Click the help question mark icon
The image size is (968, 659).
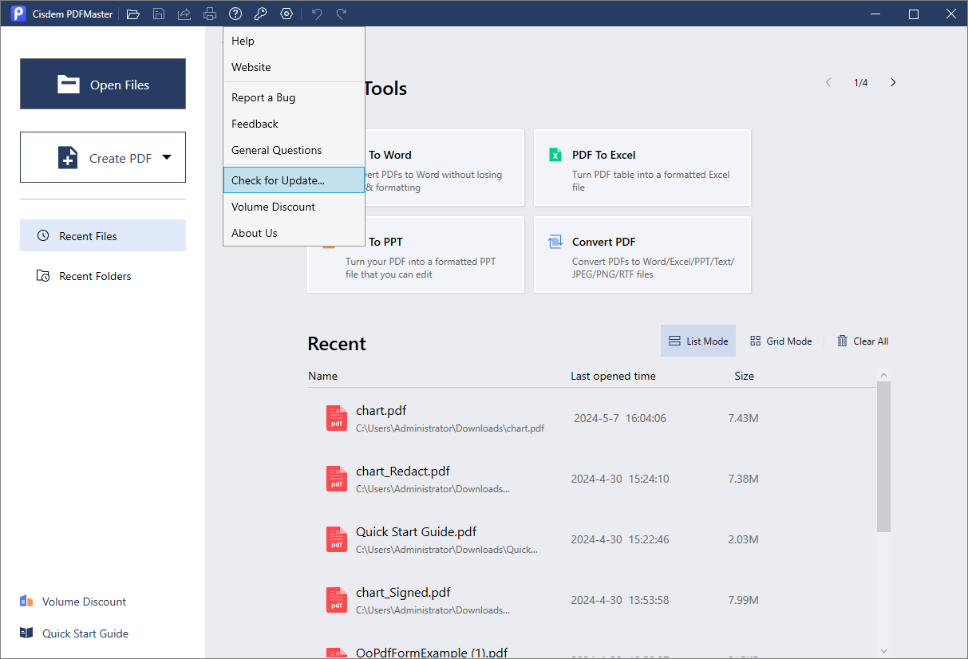235,14
